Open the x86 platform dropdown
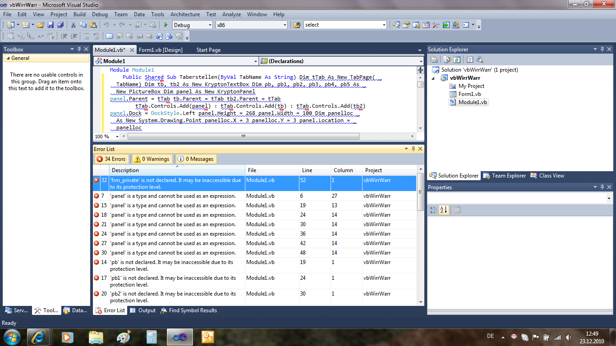This screenshot has width=616, height=346. point(284,25)
